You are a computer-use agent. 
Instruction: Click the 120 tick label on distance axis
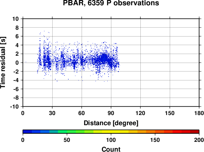click(x=140, y=113)
